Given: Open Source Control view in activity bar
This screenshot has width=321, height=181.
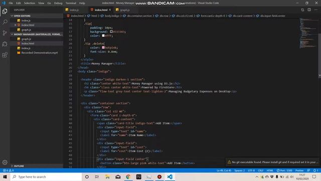Looking at the screenshot, I should [5, 33].
